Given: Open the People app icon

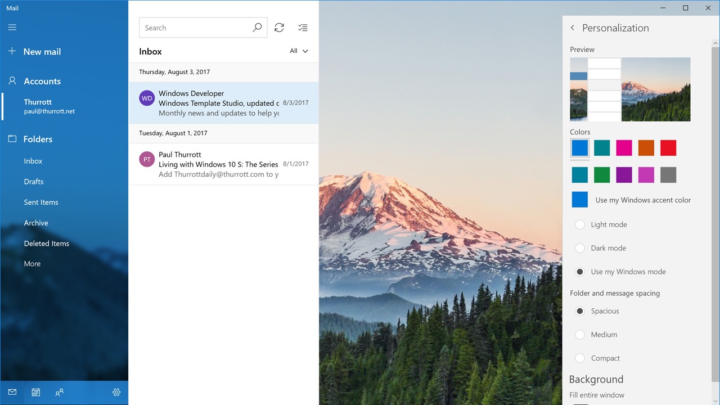Looking at the screenshot, I should (59, 392).
